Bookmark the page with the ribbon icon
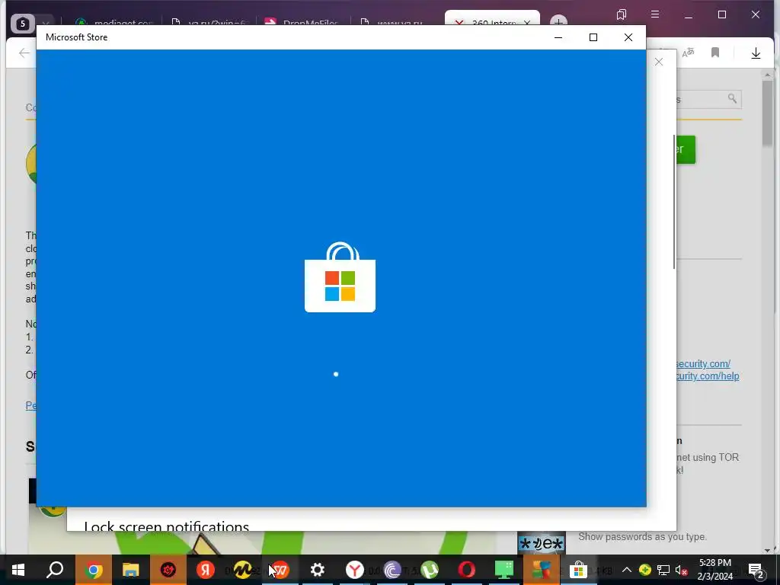The image size is (780, 585). [x=715, y=53]
